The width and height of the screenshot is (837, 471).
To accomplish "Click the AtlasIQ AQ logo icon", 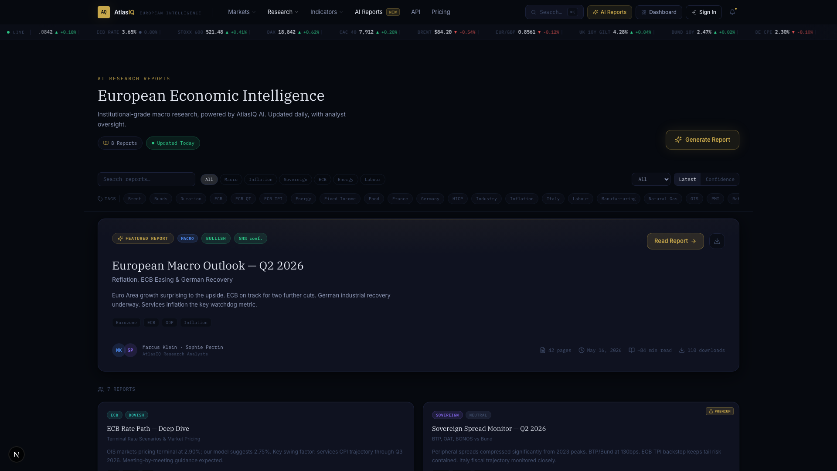I will (103, 12).
